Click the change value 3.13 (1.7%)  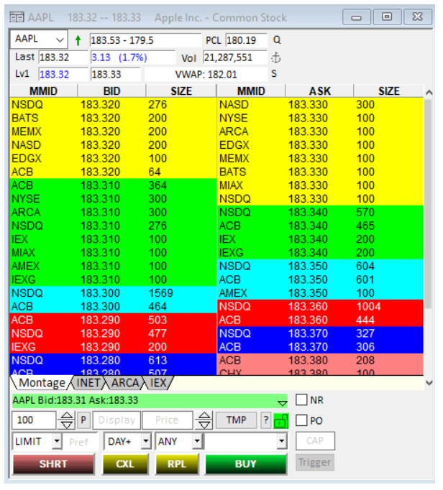132,57
